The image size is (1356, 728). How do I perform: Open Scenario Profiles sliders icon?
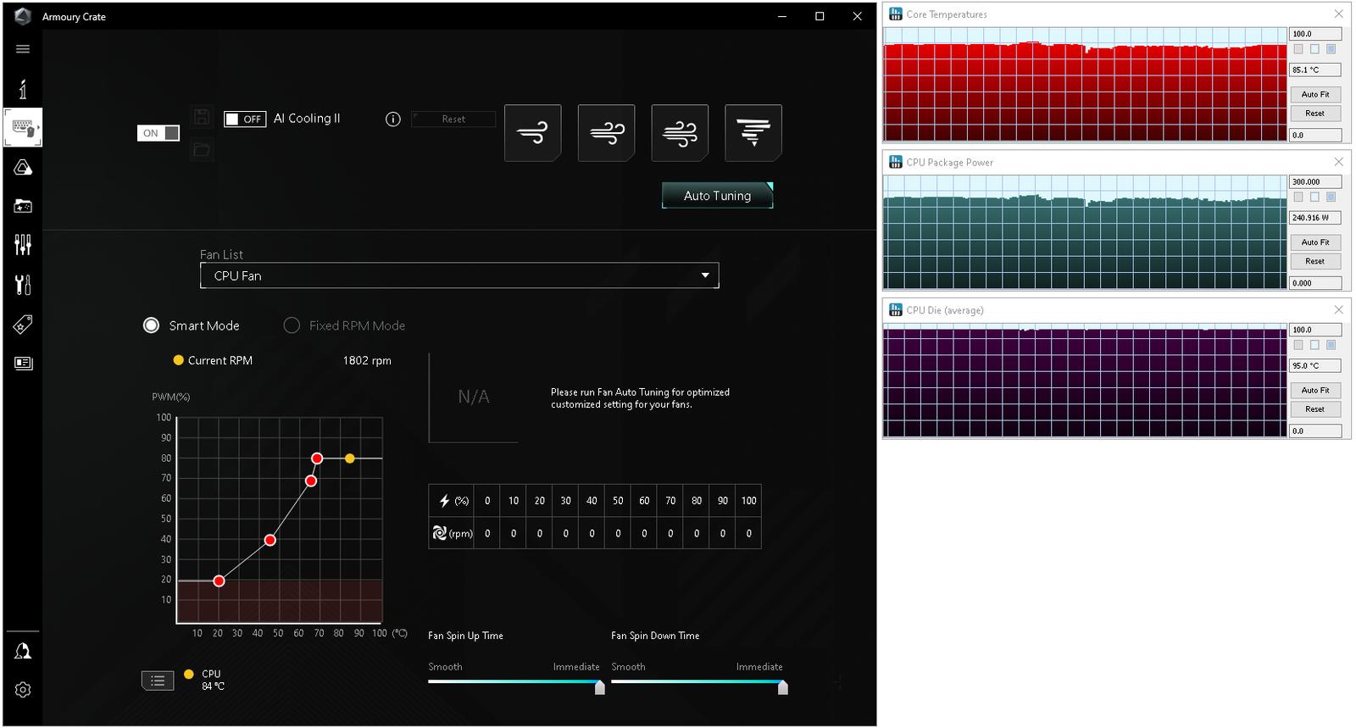[x=23, y=245]
